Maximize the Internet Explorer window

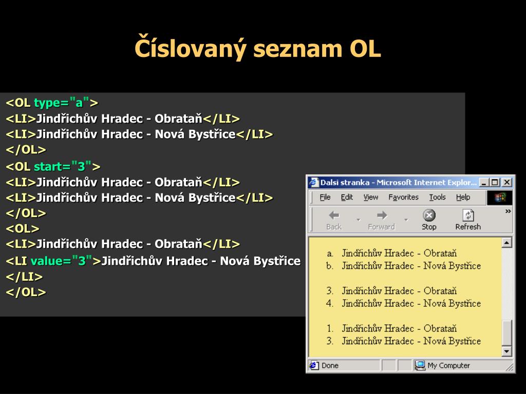[x=495, y=183]
